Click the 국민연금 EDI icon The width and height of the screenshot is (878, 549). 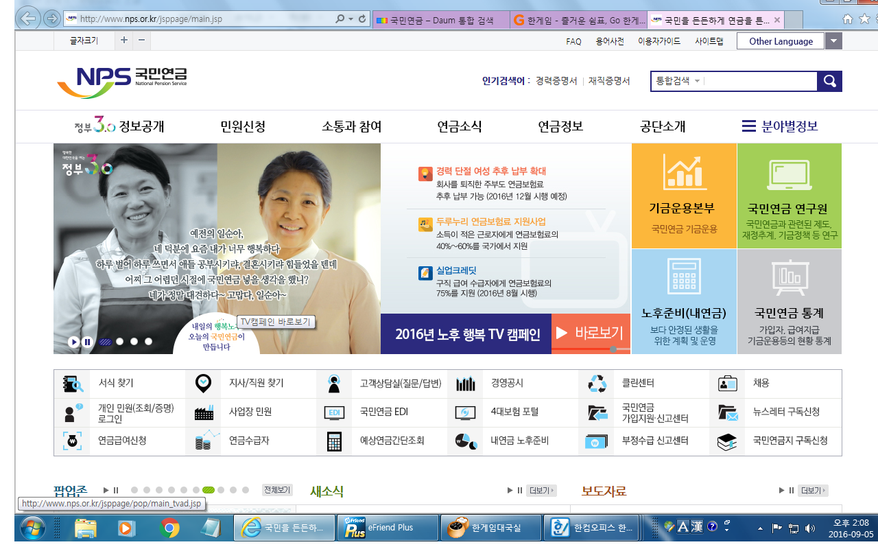tap(335, 412)
